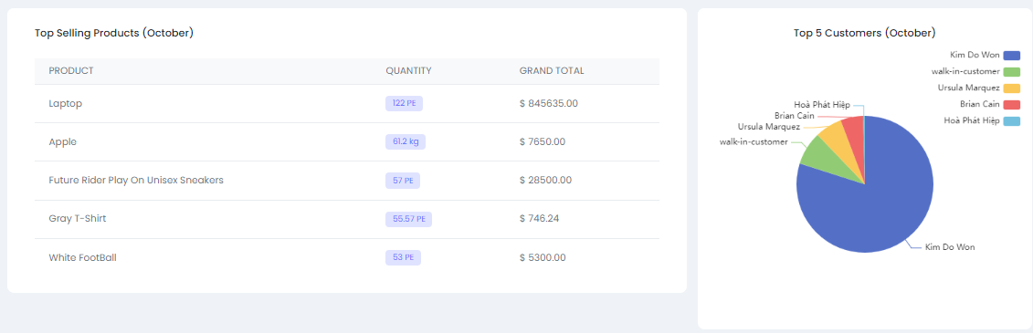Toggle walk-in-customer green legend swatch
1033x333 pixels.
1011,71
